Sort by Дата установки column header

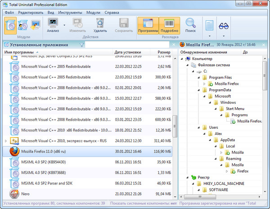tap(128, 52)
